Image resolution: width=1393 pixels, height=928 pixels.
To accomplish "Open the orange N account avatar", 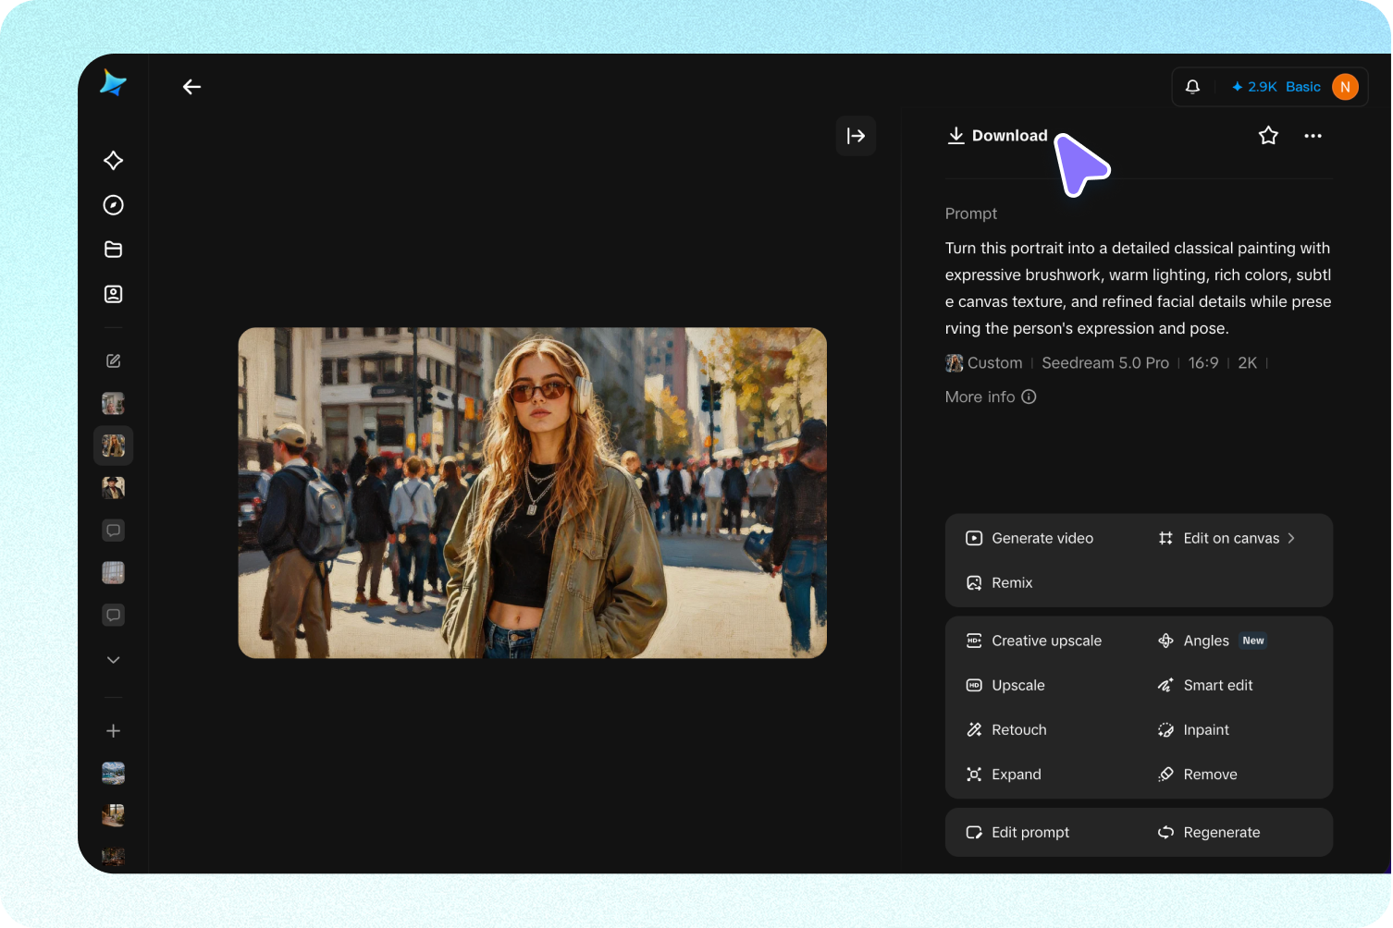I will [x=1345, y=87].
